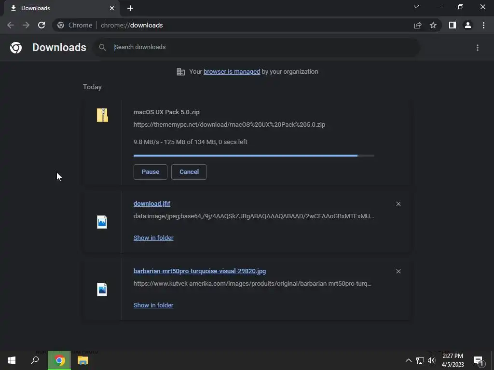Remove download.jfif from the list

(398, 204)
